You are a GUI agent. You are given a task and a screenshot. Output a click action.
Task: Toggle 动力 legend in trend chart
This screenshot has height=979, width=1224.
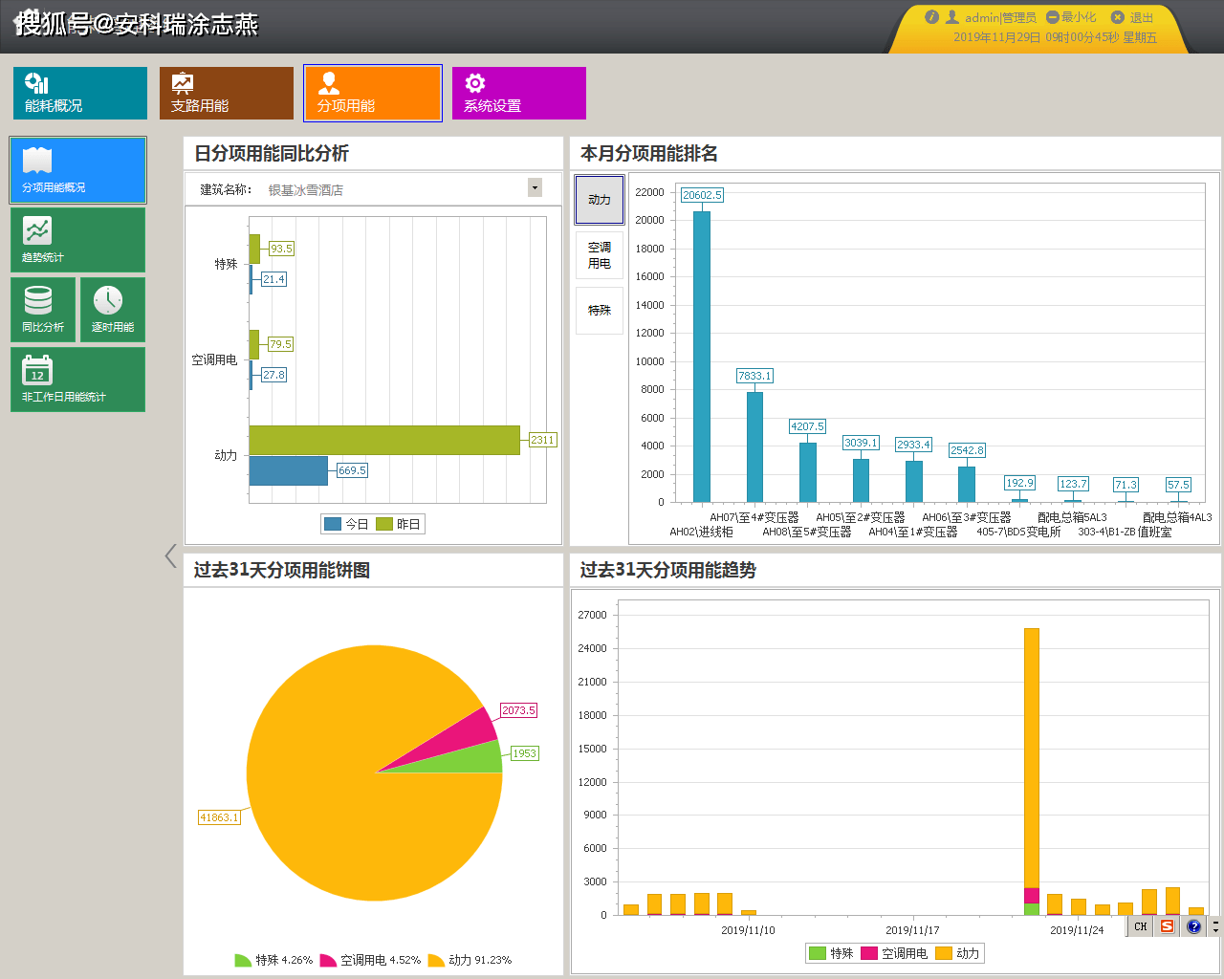coord(957,953)
